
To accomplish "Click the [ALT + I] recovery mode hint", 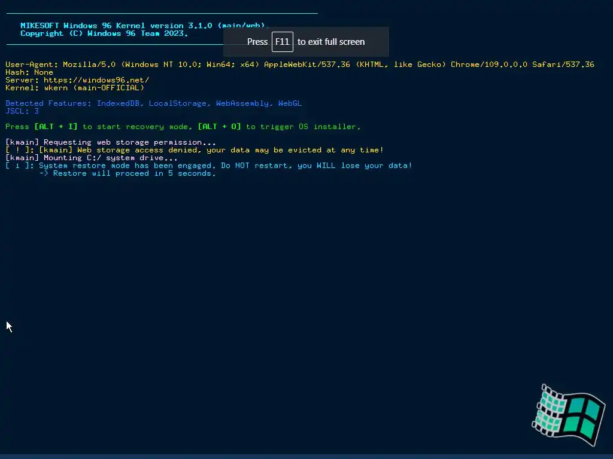I will [56, 127].
